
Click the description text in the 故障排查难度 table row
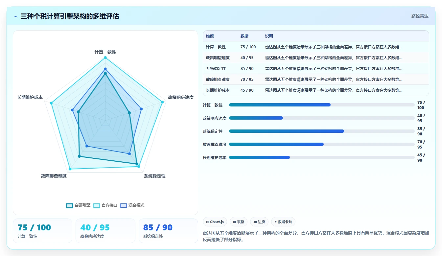tap(334, 80)
